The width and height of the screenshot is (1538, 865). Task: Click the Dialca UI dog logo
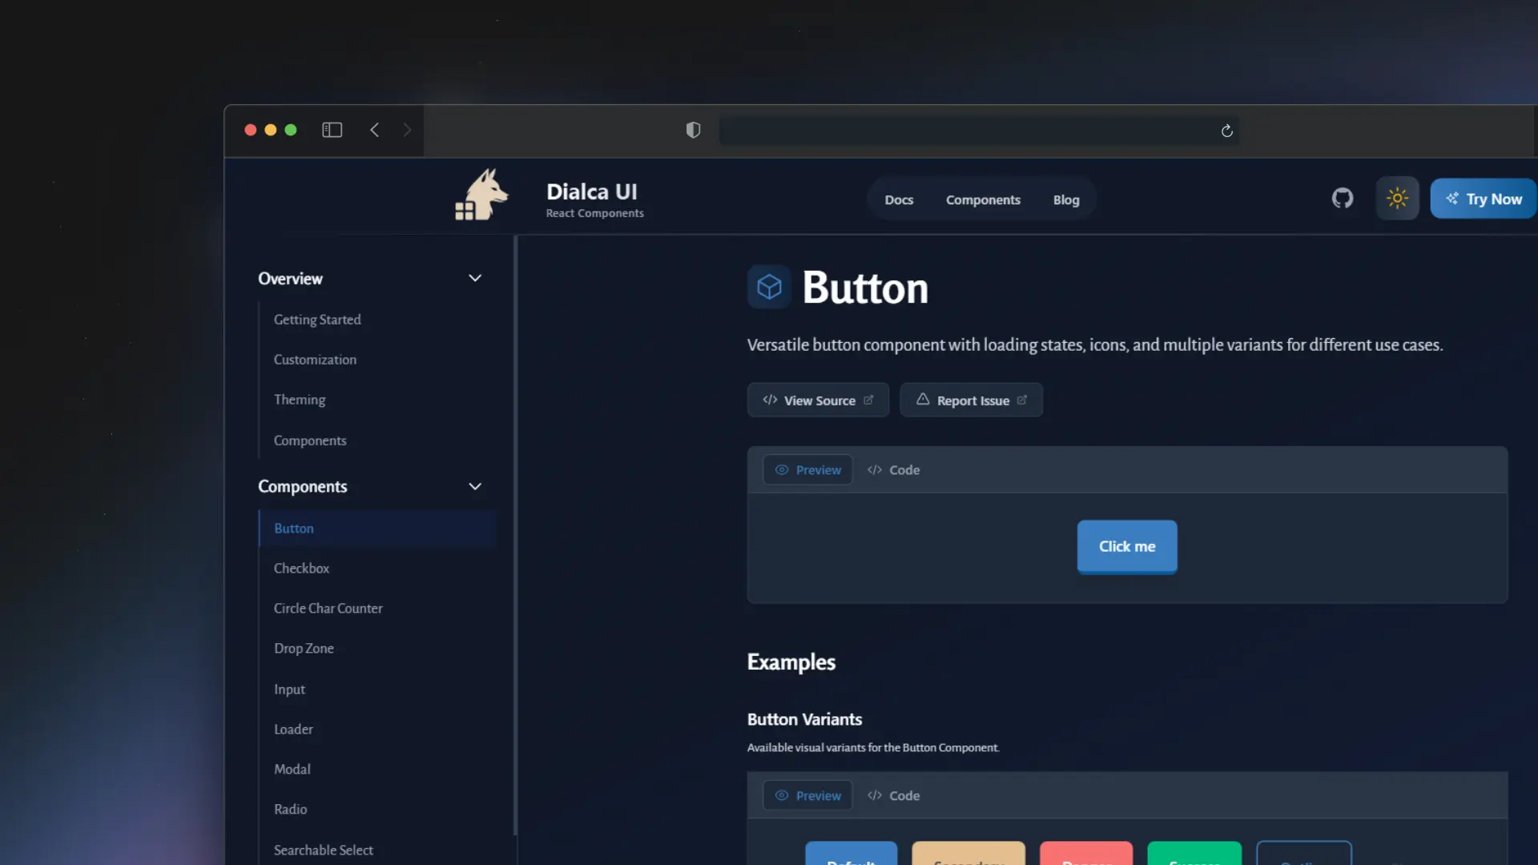tap(481, 194)
